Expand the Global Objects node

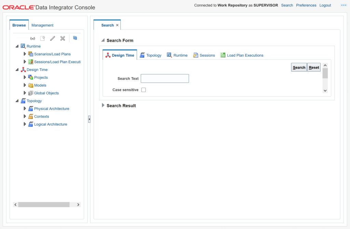[25, 93]
